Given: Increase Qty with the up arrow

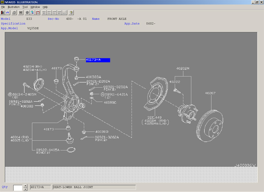Looking at the screenshot, I should click(x=25, y=186).
